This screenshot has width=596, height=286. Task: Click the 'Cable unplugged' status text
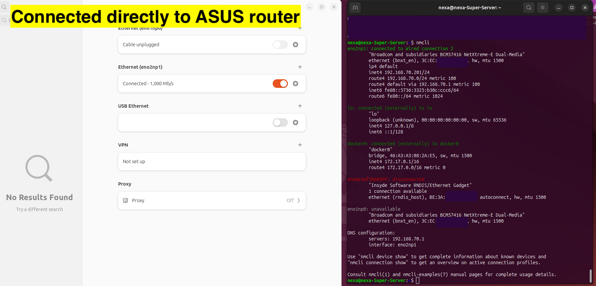141,45
